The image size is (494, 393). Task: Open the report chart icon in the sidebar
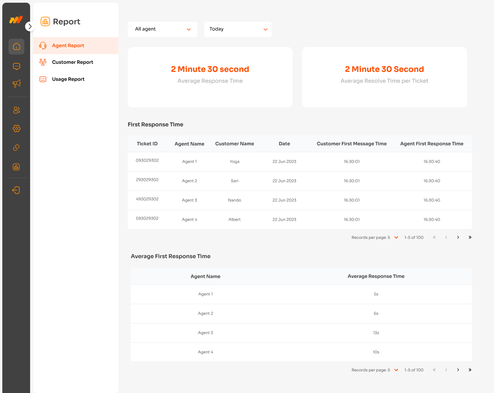pos(16,167)
